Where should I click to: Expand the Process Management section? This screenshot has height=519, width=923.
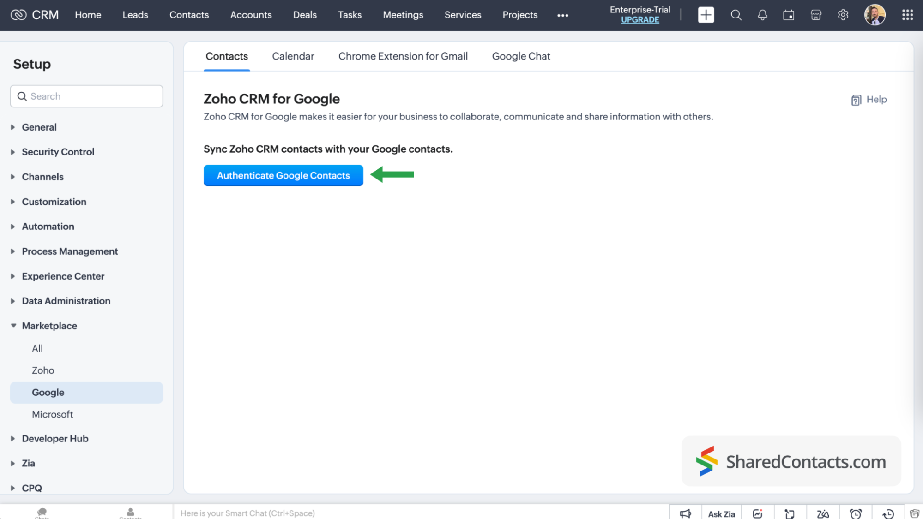click(13, 251)
